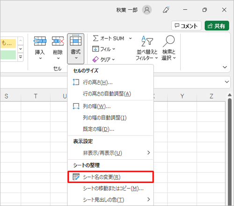The height and width of the screenshot is (206, 234).
Task: Expand the フィル dropdown arrow
Action: [x=114, y=49]
